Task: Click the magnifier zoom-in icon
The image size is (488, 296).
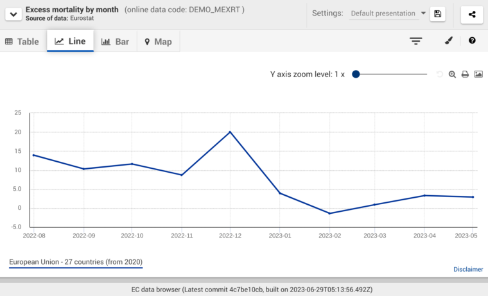Action: 452,74
